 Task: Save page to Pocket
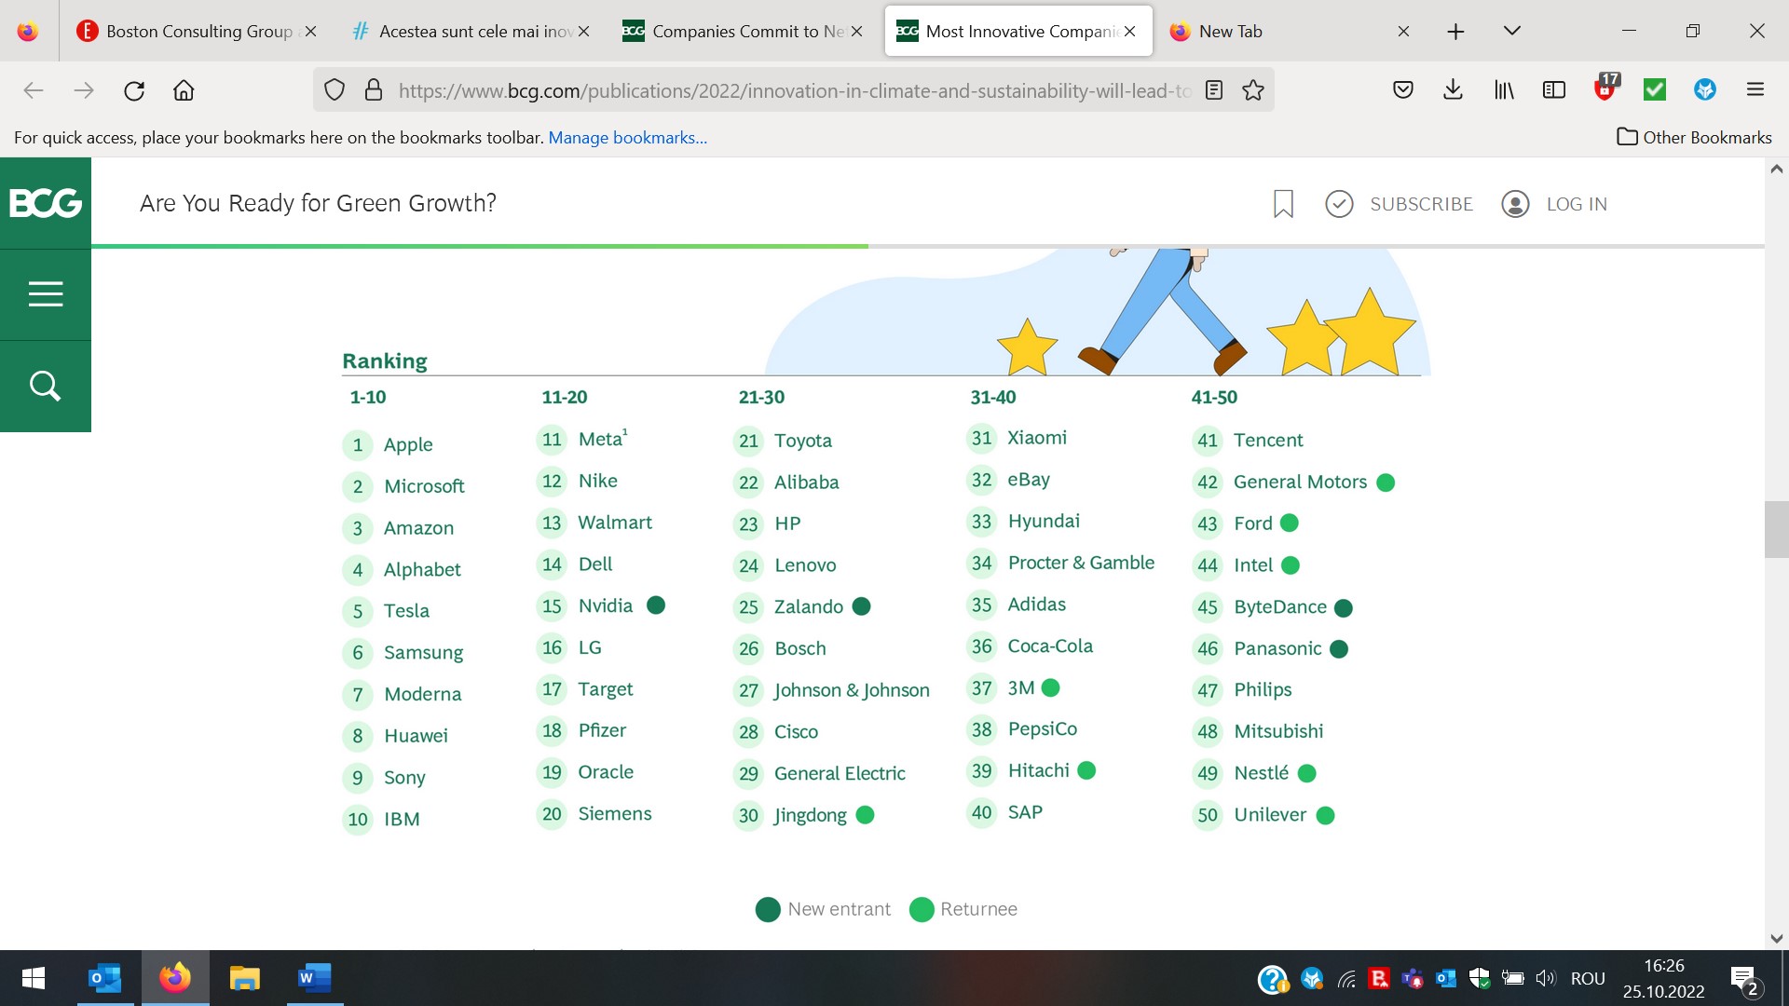click(1403, 90)
